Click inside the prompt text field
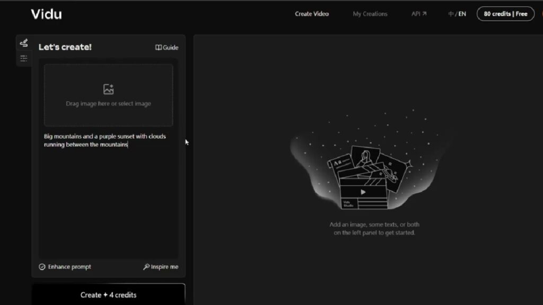The height and width of the screenshot is (305, 543). [108, 195]
